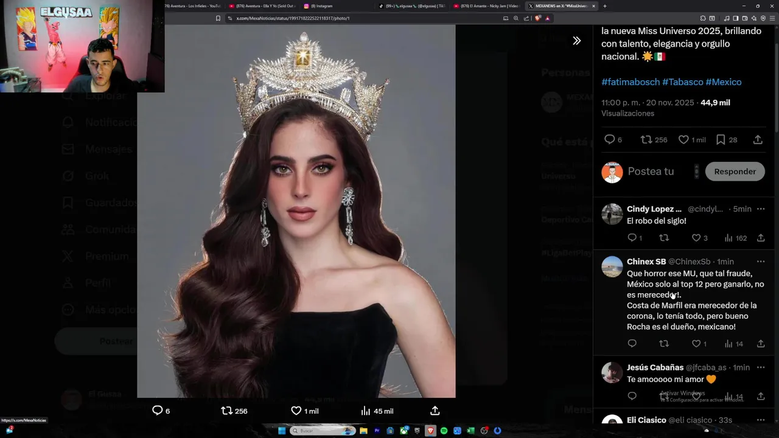Open more options on Eli Ciasico's reply
The height and width of the screenshot is (438, 779).
pyautogui.click(x=761, y=420)
